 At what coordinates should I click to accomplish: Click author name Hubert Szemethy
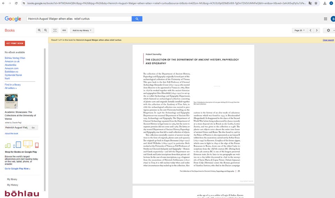pos(154,54)
